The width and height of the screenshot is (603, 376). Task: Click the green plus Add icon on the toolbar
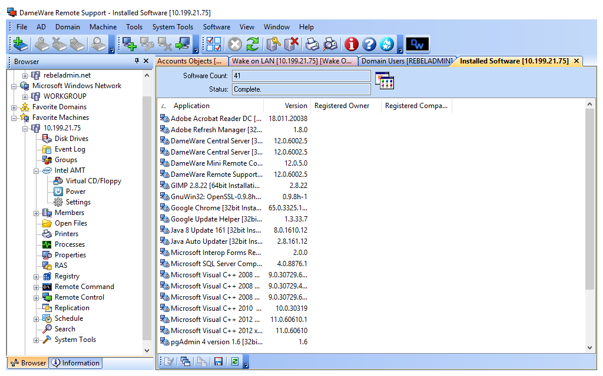pyautogui.click(x=19, y=44)
